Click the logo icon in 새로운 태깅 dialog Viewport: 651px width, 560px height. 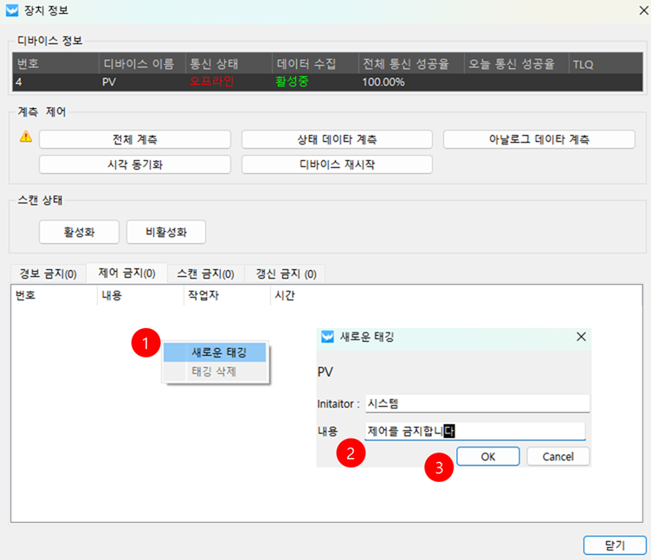pyautogui.click(x=327, y=338)
